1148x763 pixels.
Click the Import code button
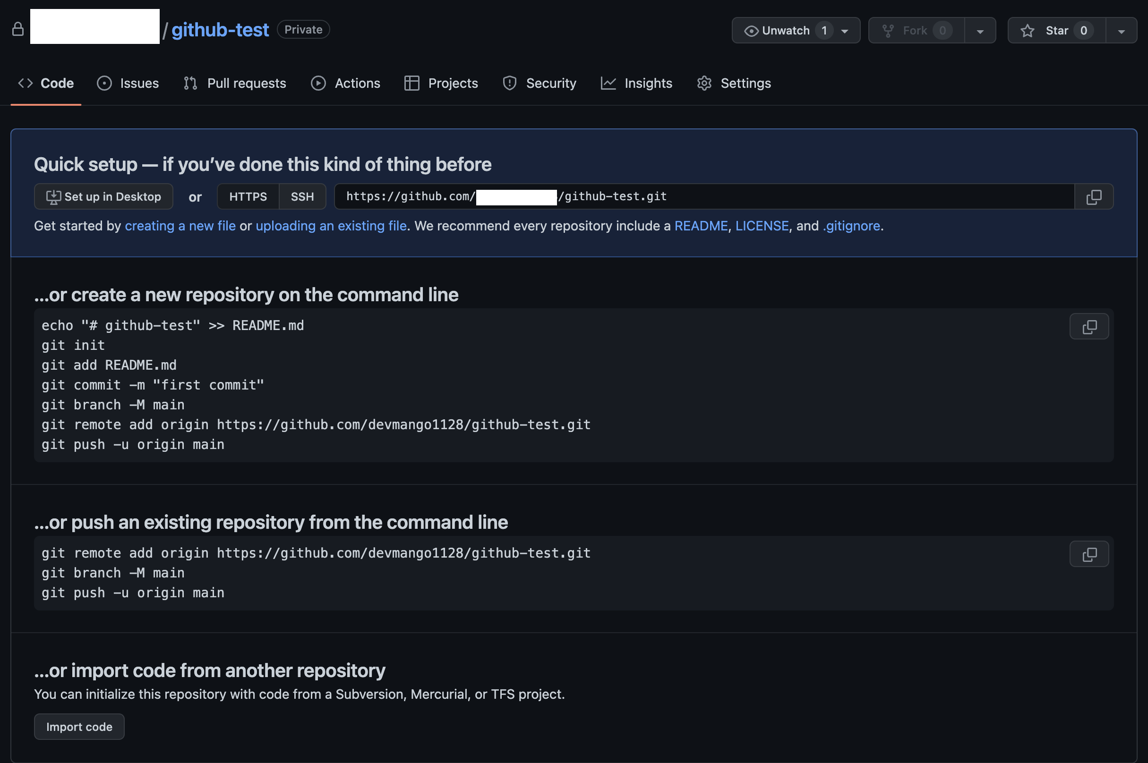click(79, 727)
